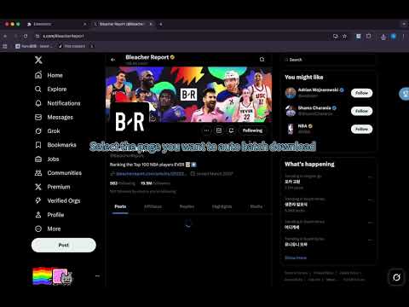Open account options dots beside avatar
The width and height of the screenshot is (409, 307).
97,275
